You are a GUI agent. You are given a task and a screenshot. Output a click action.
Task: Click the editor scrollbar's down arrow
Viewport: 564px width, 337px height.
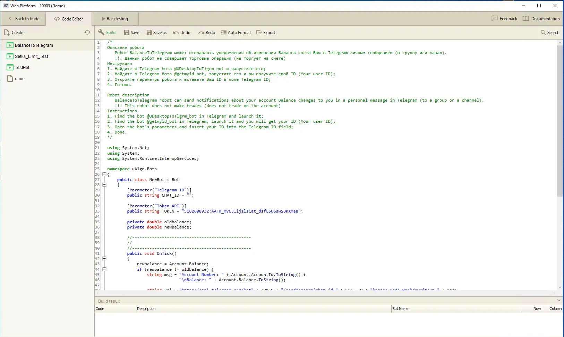(560, 287)
